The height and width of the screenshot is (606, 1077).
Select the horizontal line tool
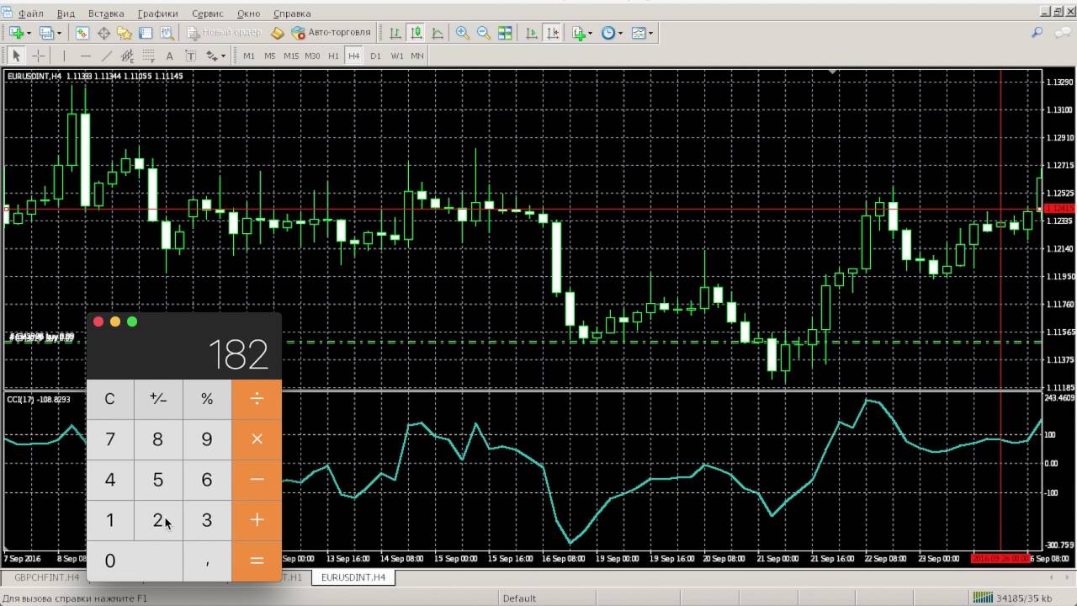85,56
